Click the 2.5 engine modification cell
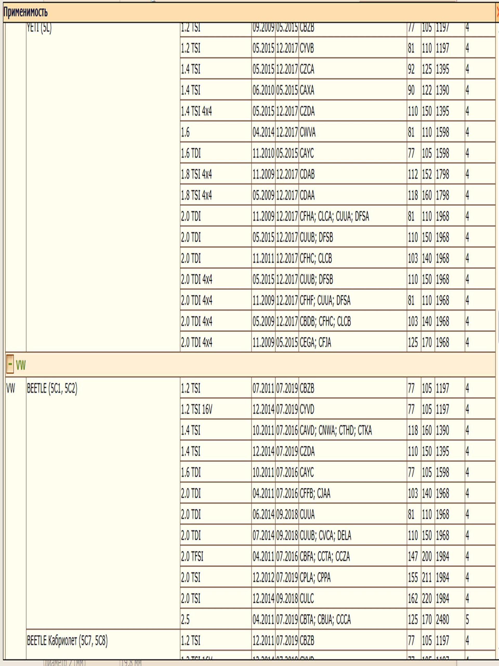 point(185,620)
